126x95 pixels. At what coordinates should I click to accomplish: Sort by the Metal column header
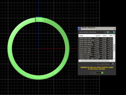pyautogui.click(x=87, y=36)
